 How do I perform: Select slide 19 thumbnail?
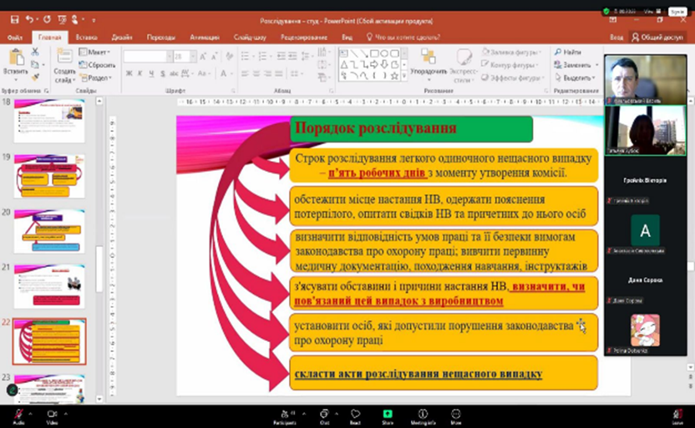click(49, 176)
